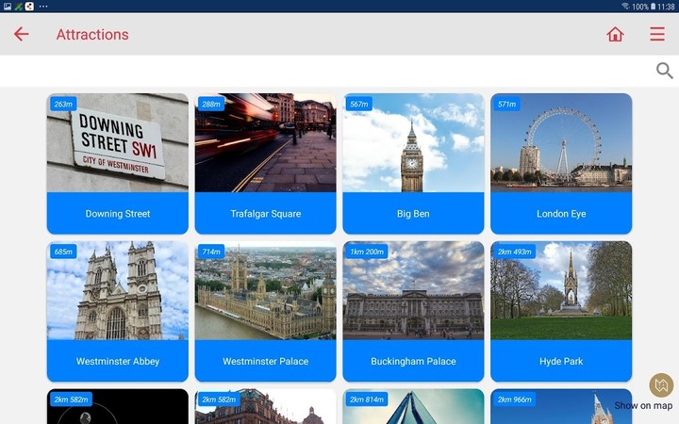
Task: Open the London Eye photo
Action: pyautogui.click(x=561, y=143)
